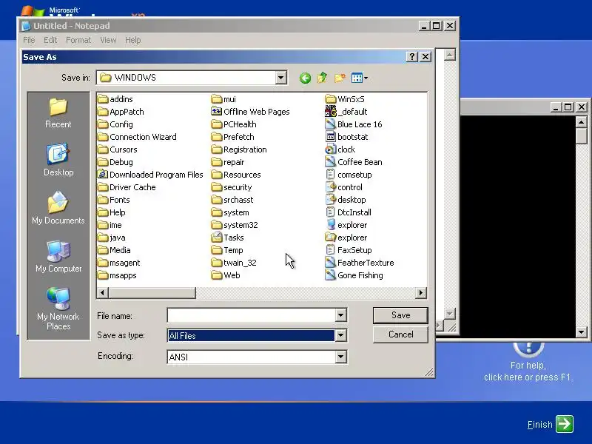
Task: Go up one folder level
Action: pos(322,78)
